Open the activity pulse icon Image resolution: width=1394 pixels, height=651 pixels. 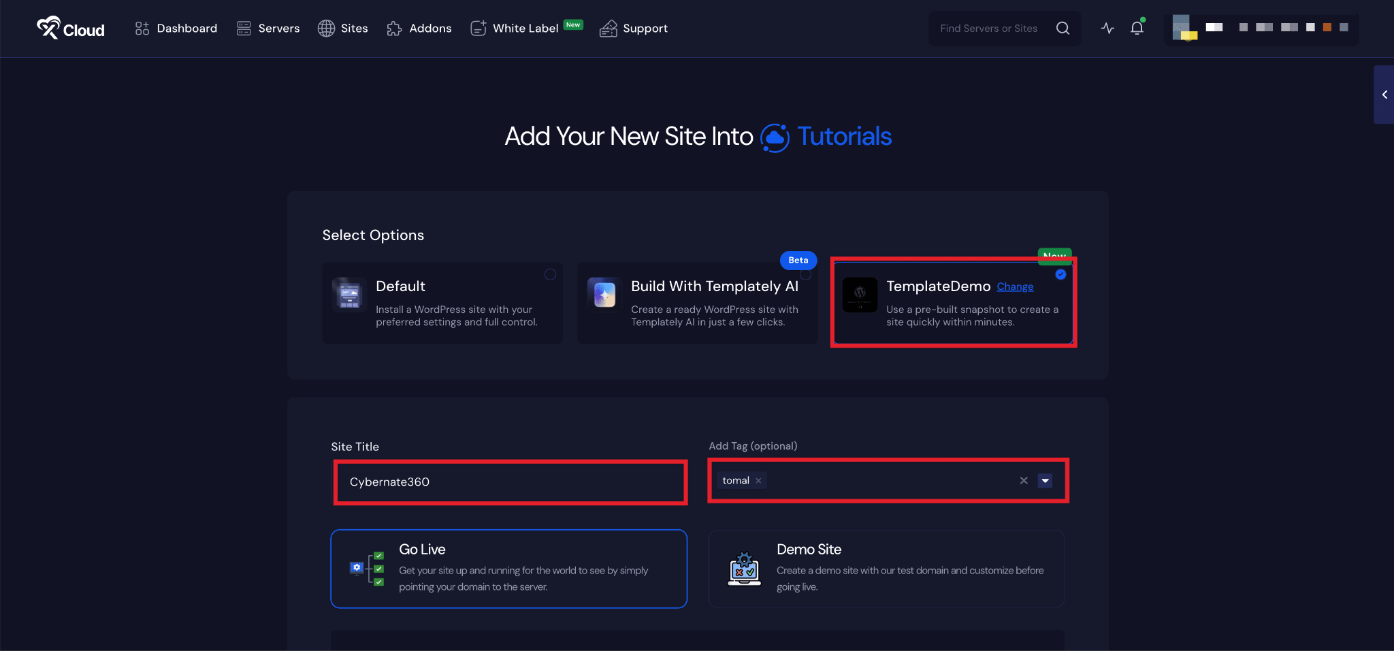click(x=1107, y=29)
